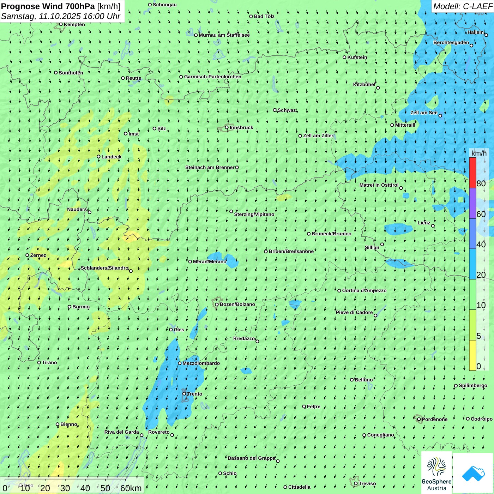Click the Rovereto town label

pyautogui.click(x=159, y=432)
